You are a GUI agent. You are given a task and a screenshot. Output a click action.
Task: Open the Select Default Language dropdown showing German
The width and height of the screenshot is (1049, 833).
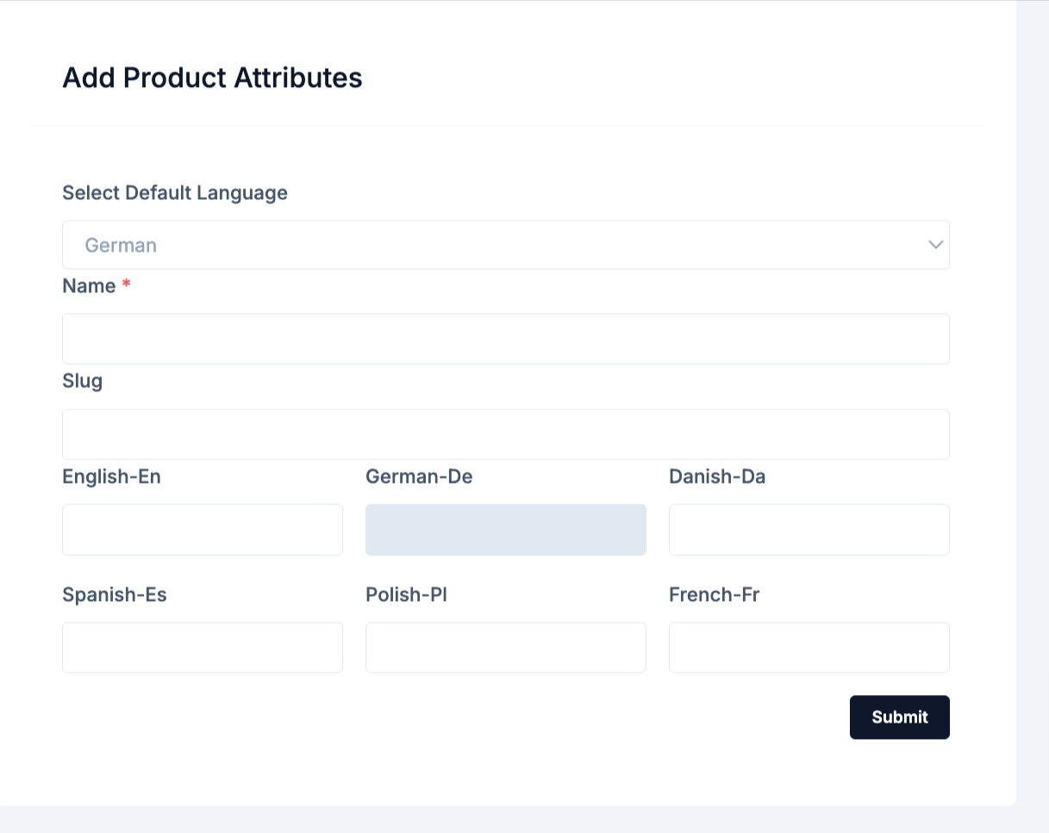tap(506, 245)
